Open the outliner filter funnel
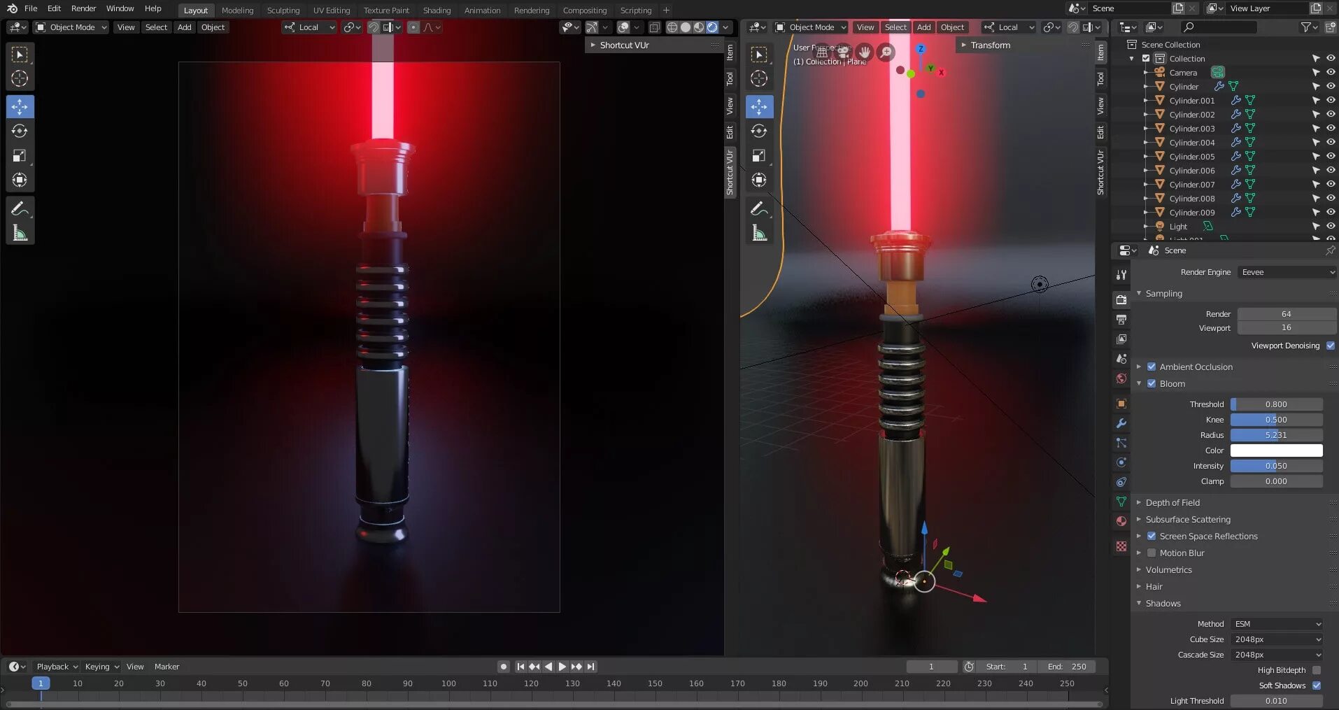1339x710 pixels. pos(1306,27)
